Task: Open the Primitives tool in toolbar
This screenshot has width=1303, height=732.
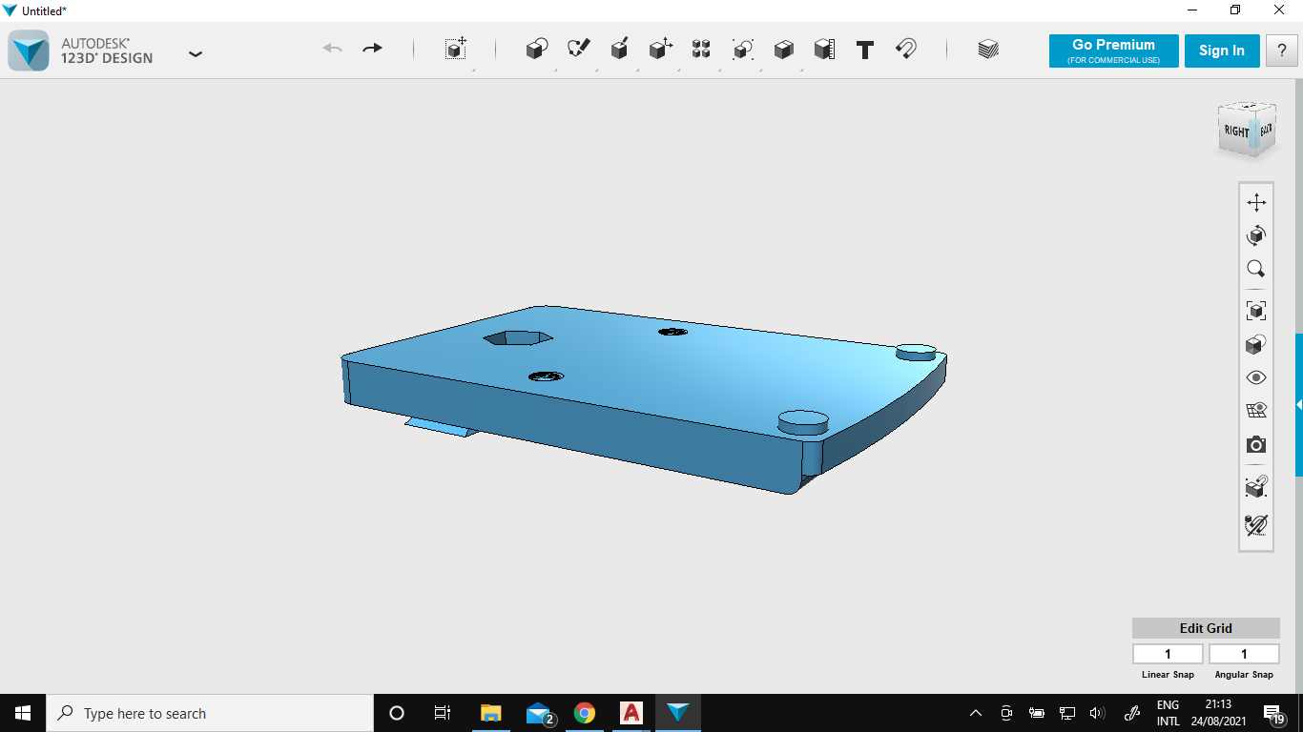Action: point(537,50)
